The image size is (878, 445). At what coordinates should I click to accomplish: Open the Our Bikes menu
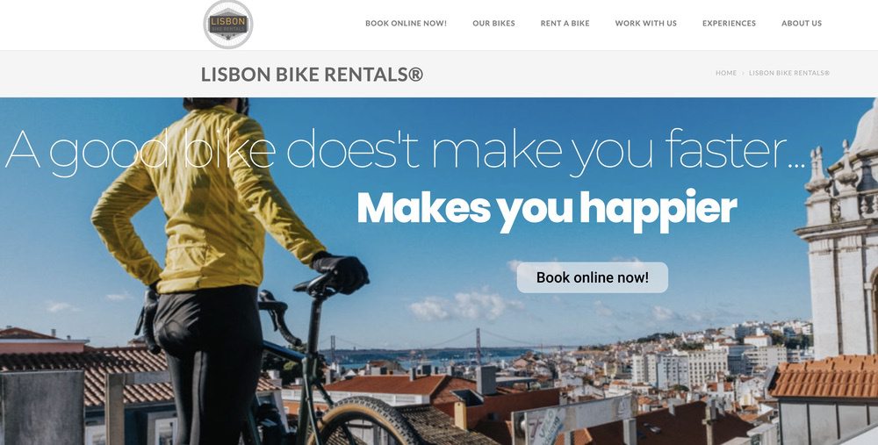(493, 24)
